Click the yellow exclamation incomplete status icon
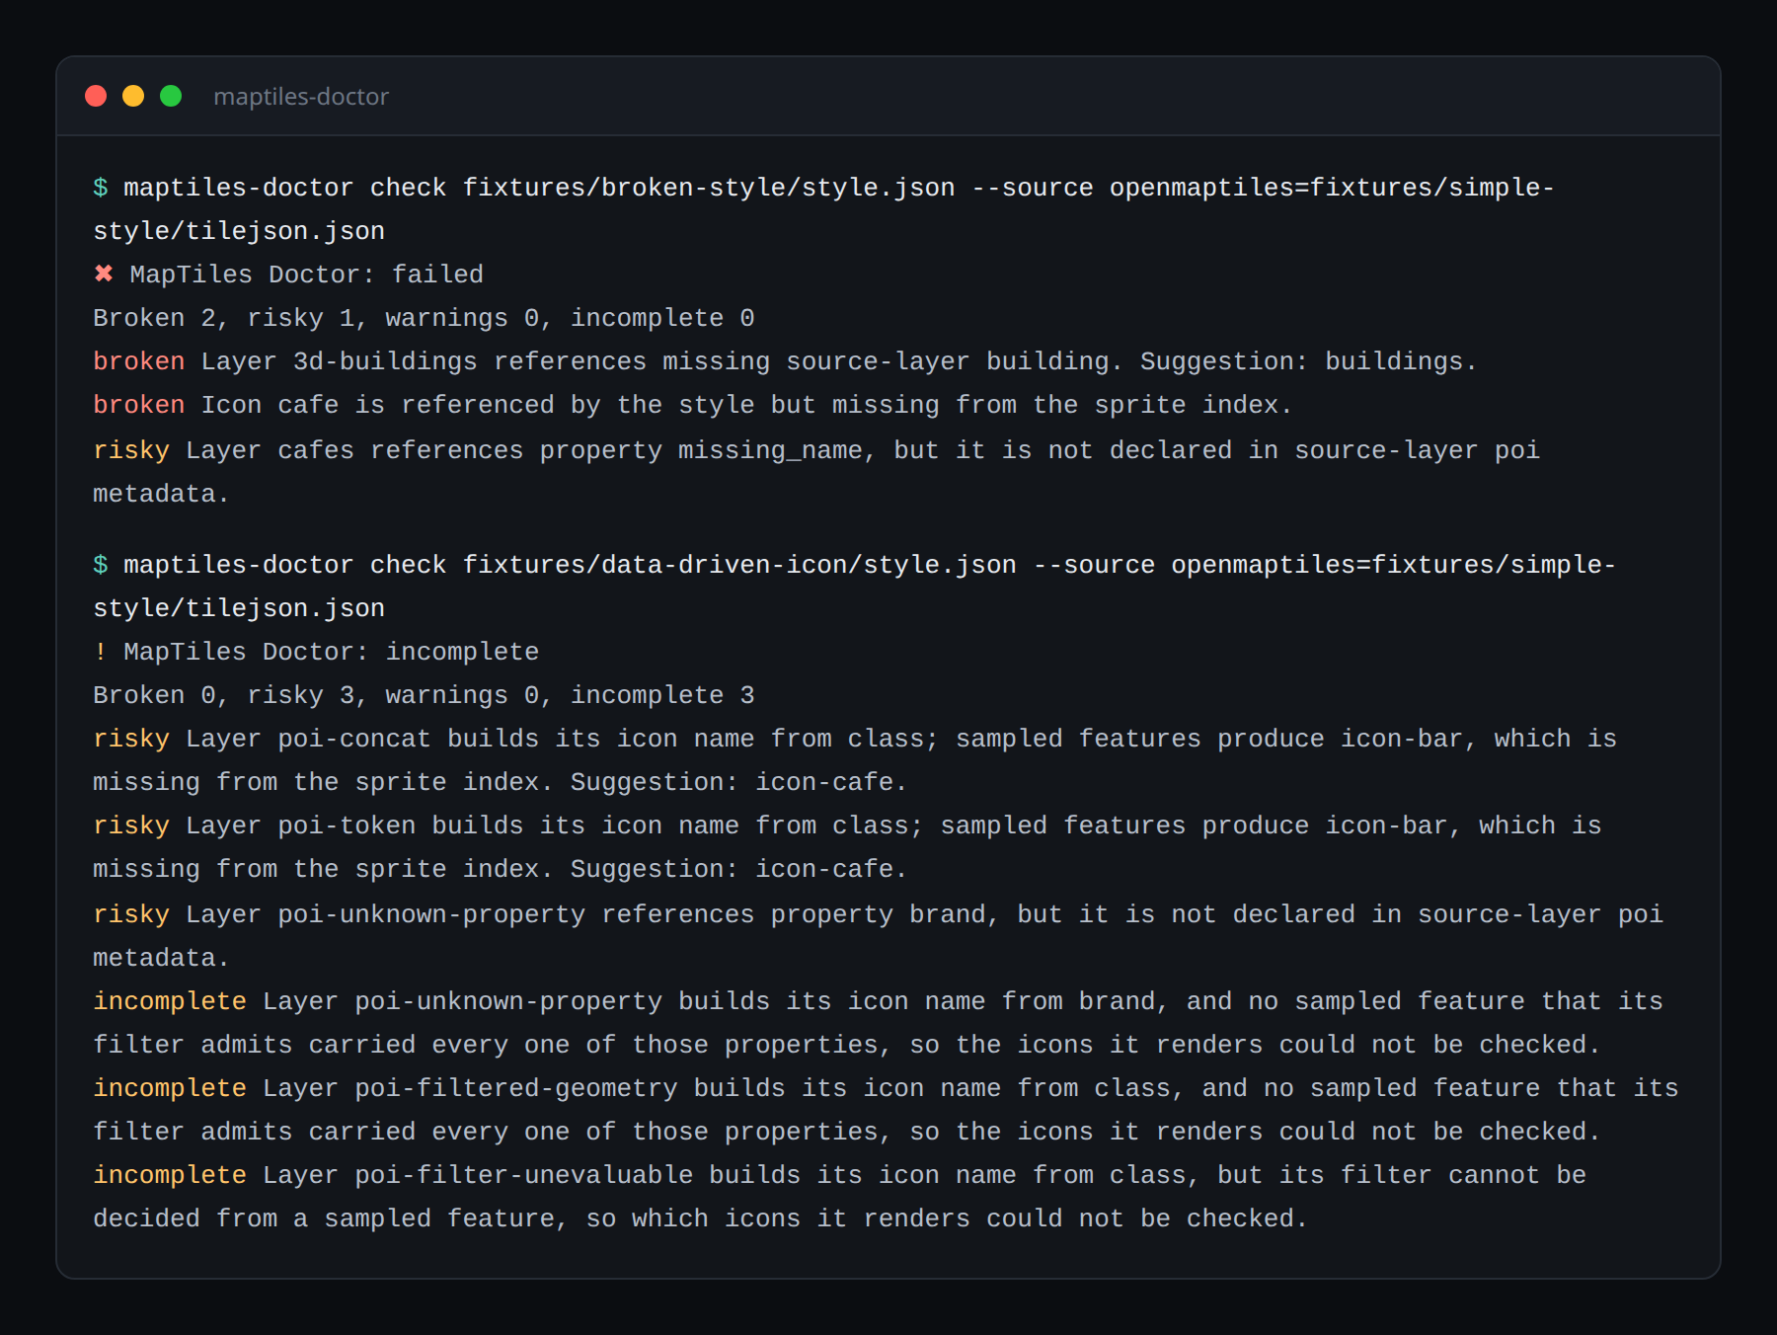This screenshot has width=1777, height=1335. (x=100, y=652)
